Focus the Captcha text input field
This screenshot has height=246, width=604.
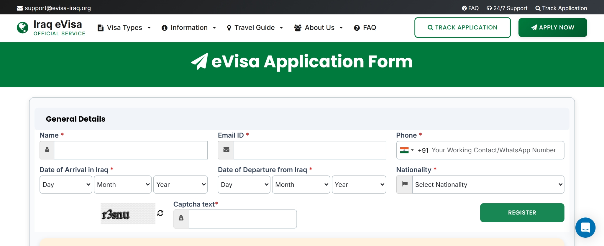(242, 219)
